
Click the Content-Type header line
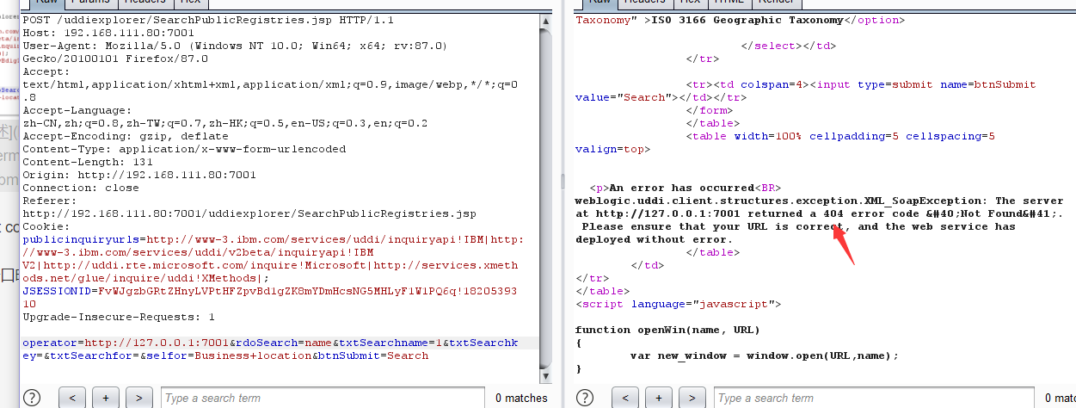185,149
